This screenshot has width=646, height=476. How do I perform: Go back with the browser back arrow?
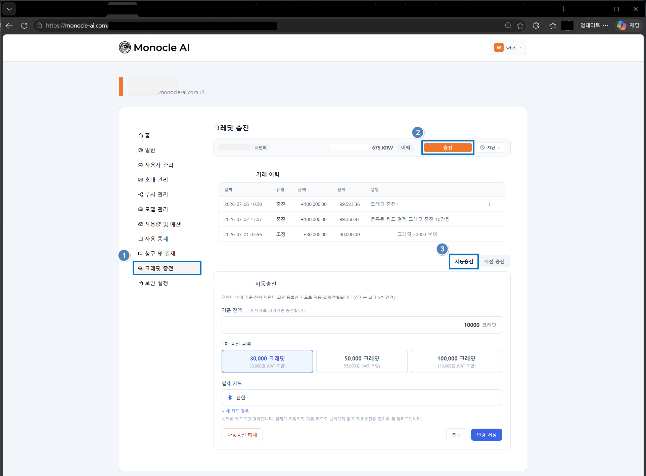tap(9, 26)
